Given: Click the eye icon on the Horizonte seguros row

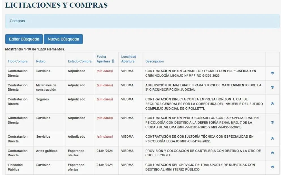Looking at the screenshot, I should point(272,104).
